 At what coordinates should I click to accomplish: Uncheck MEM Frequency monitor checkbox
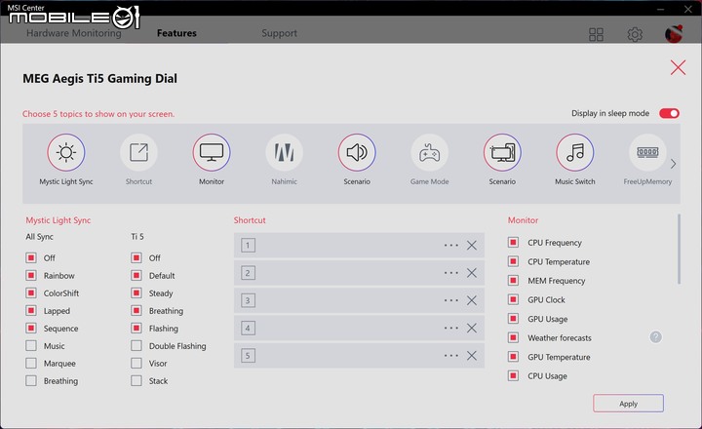[x=513, y=281]
